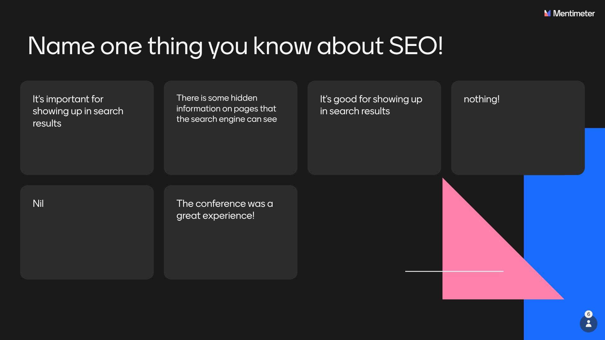The image size is (605, 340).
Task: Open the "conference was a great experience!" card
Action: coord(230,232)
